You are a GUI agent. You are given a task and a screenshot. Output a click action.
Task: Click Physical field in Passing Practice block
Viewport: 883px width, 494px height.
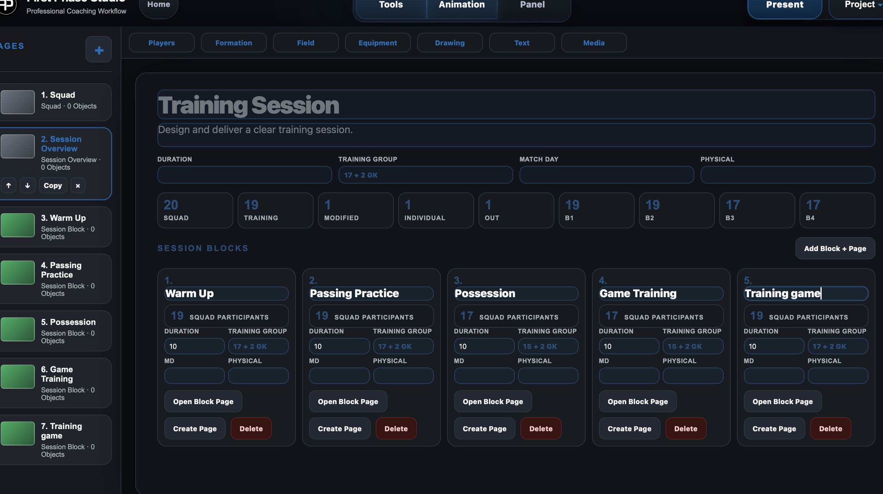point(403,376)
